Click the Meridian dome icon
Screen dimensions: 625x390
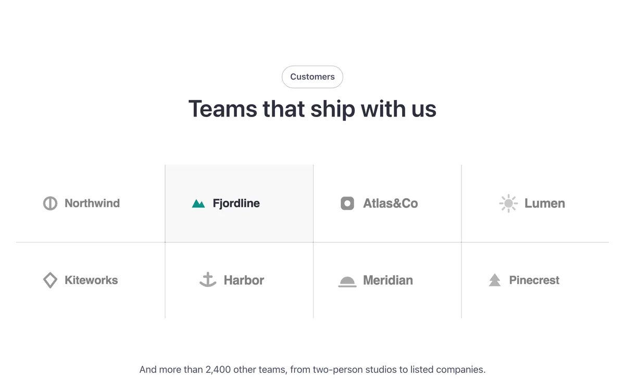coord(347,281)
